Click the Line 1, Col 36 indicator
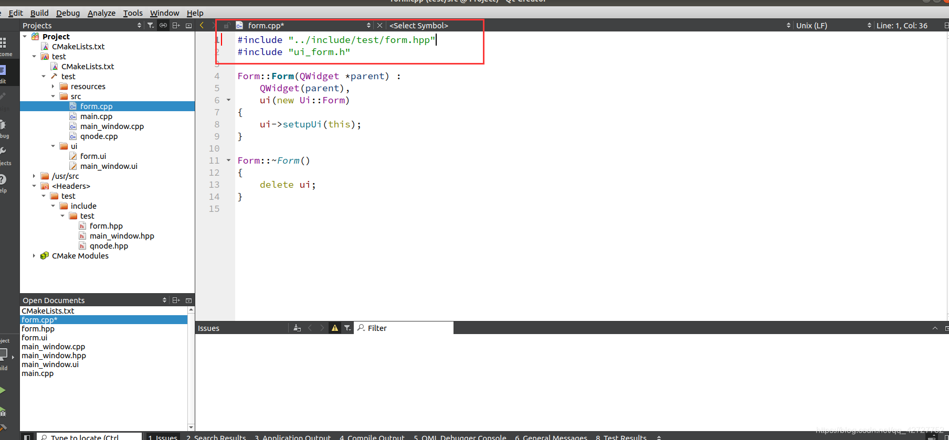This screenshot has width=949, height=440. (902, 25)
